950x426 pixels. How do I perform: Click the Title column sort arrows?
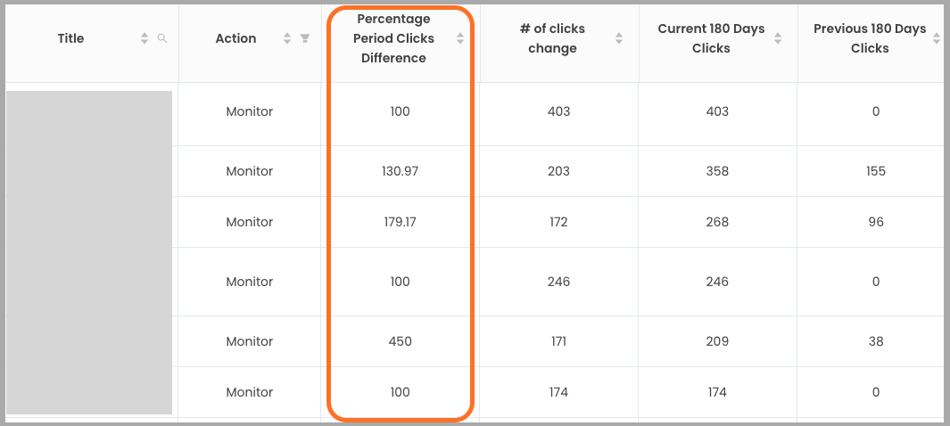pos(145,38)
